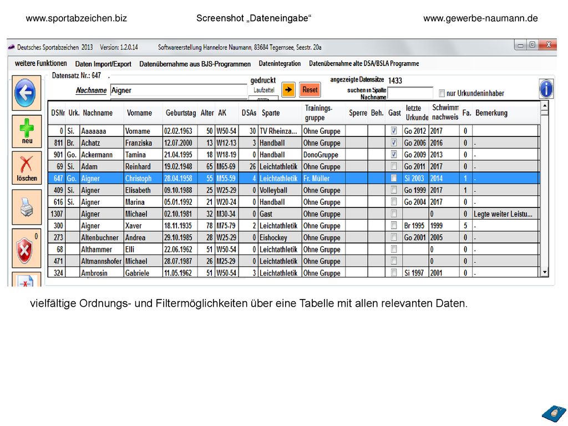Sort by Bemerkung column header
The width and height of the screenshot is (568, 426).
pos(491,113)
